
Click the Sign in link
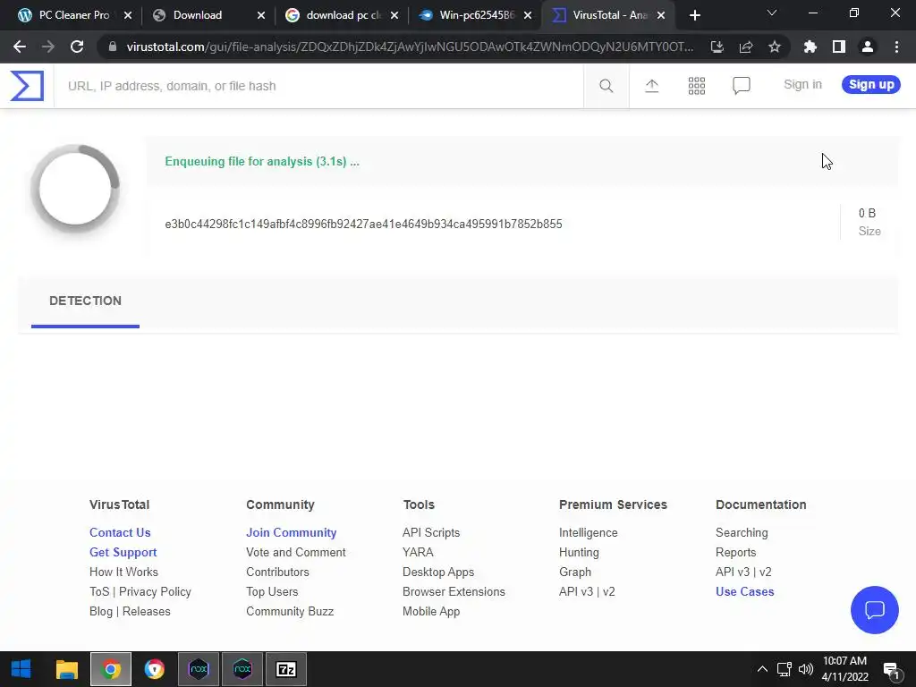(802, 84)
